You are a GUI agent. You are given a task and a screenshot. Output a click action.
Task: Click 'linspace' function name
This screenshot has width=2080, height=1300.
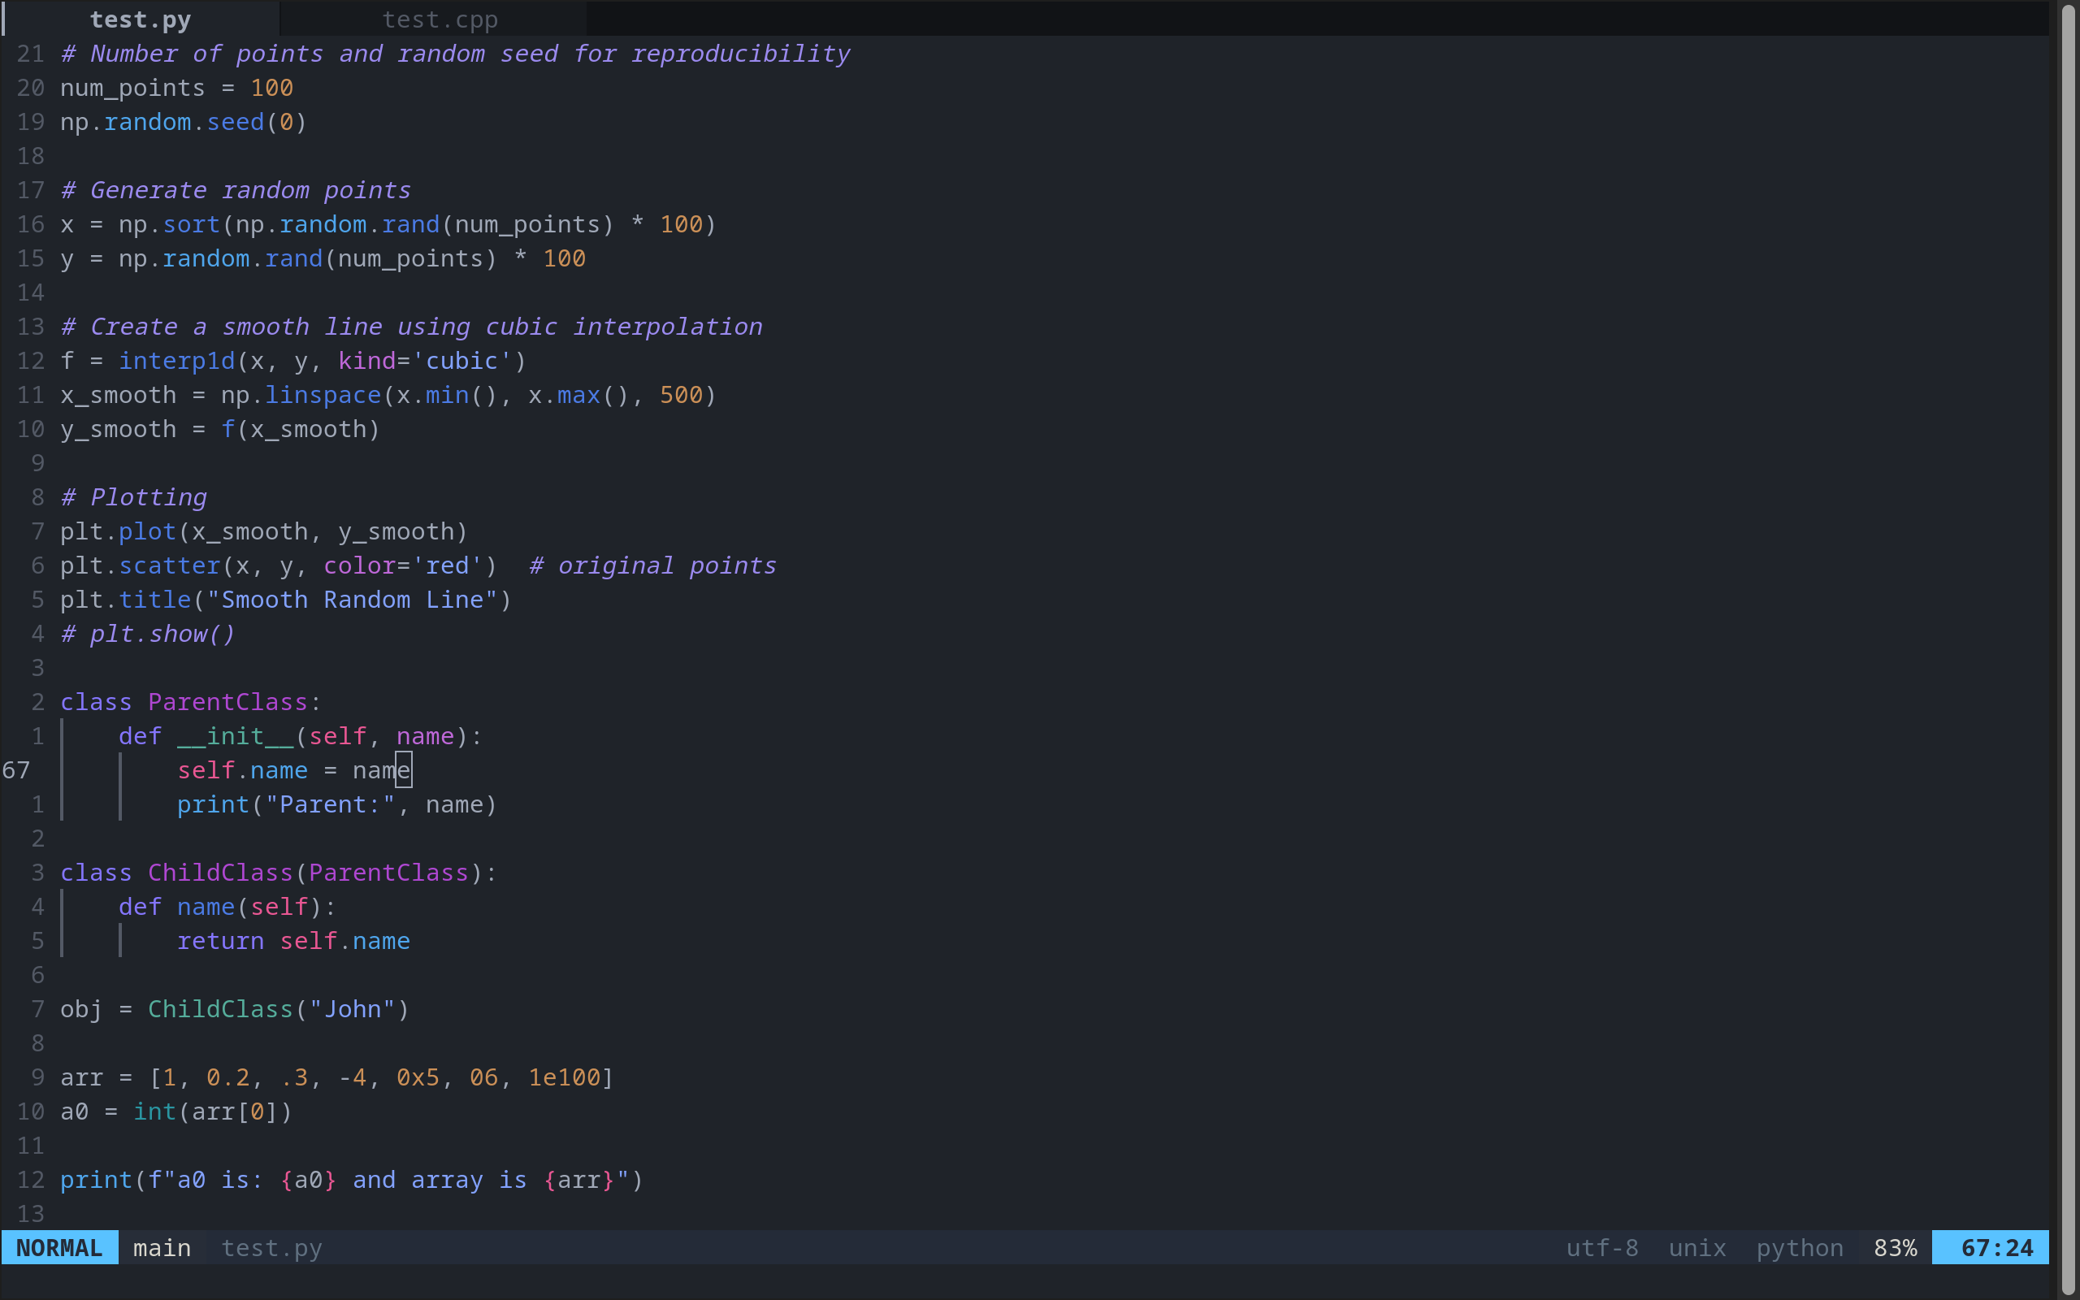323,396
